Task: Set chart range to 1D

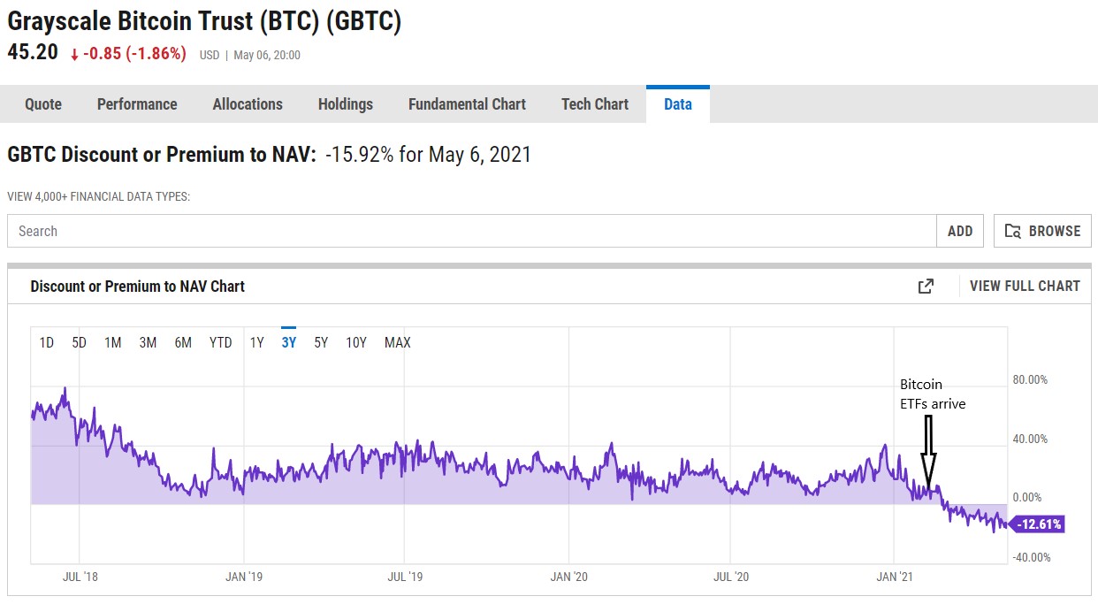Action: point(47,342)
